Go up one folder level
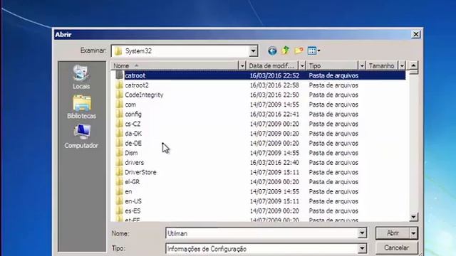The height and width of the screenshot is (256, 456). [x=286, y=50]
